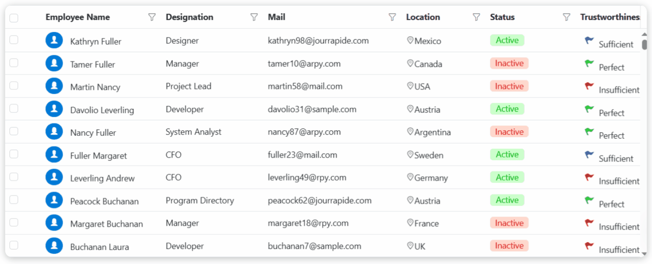Check the row checkbox for Margaret Buchanan
The height and width of the screenshot is (264, 652).
tap(14, 222)
